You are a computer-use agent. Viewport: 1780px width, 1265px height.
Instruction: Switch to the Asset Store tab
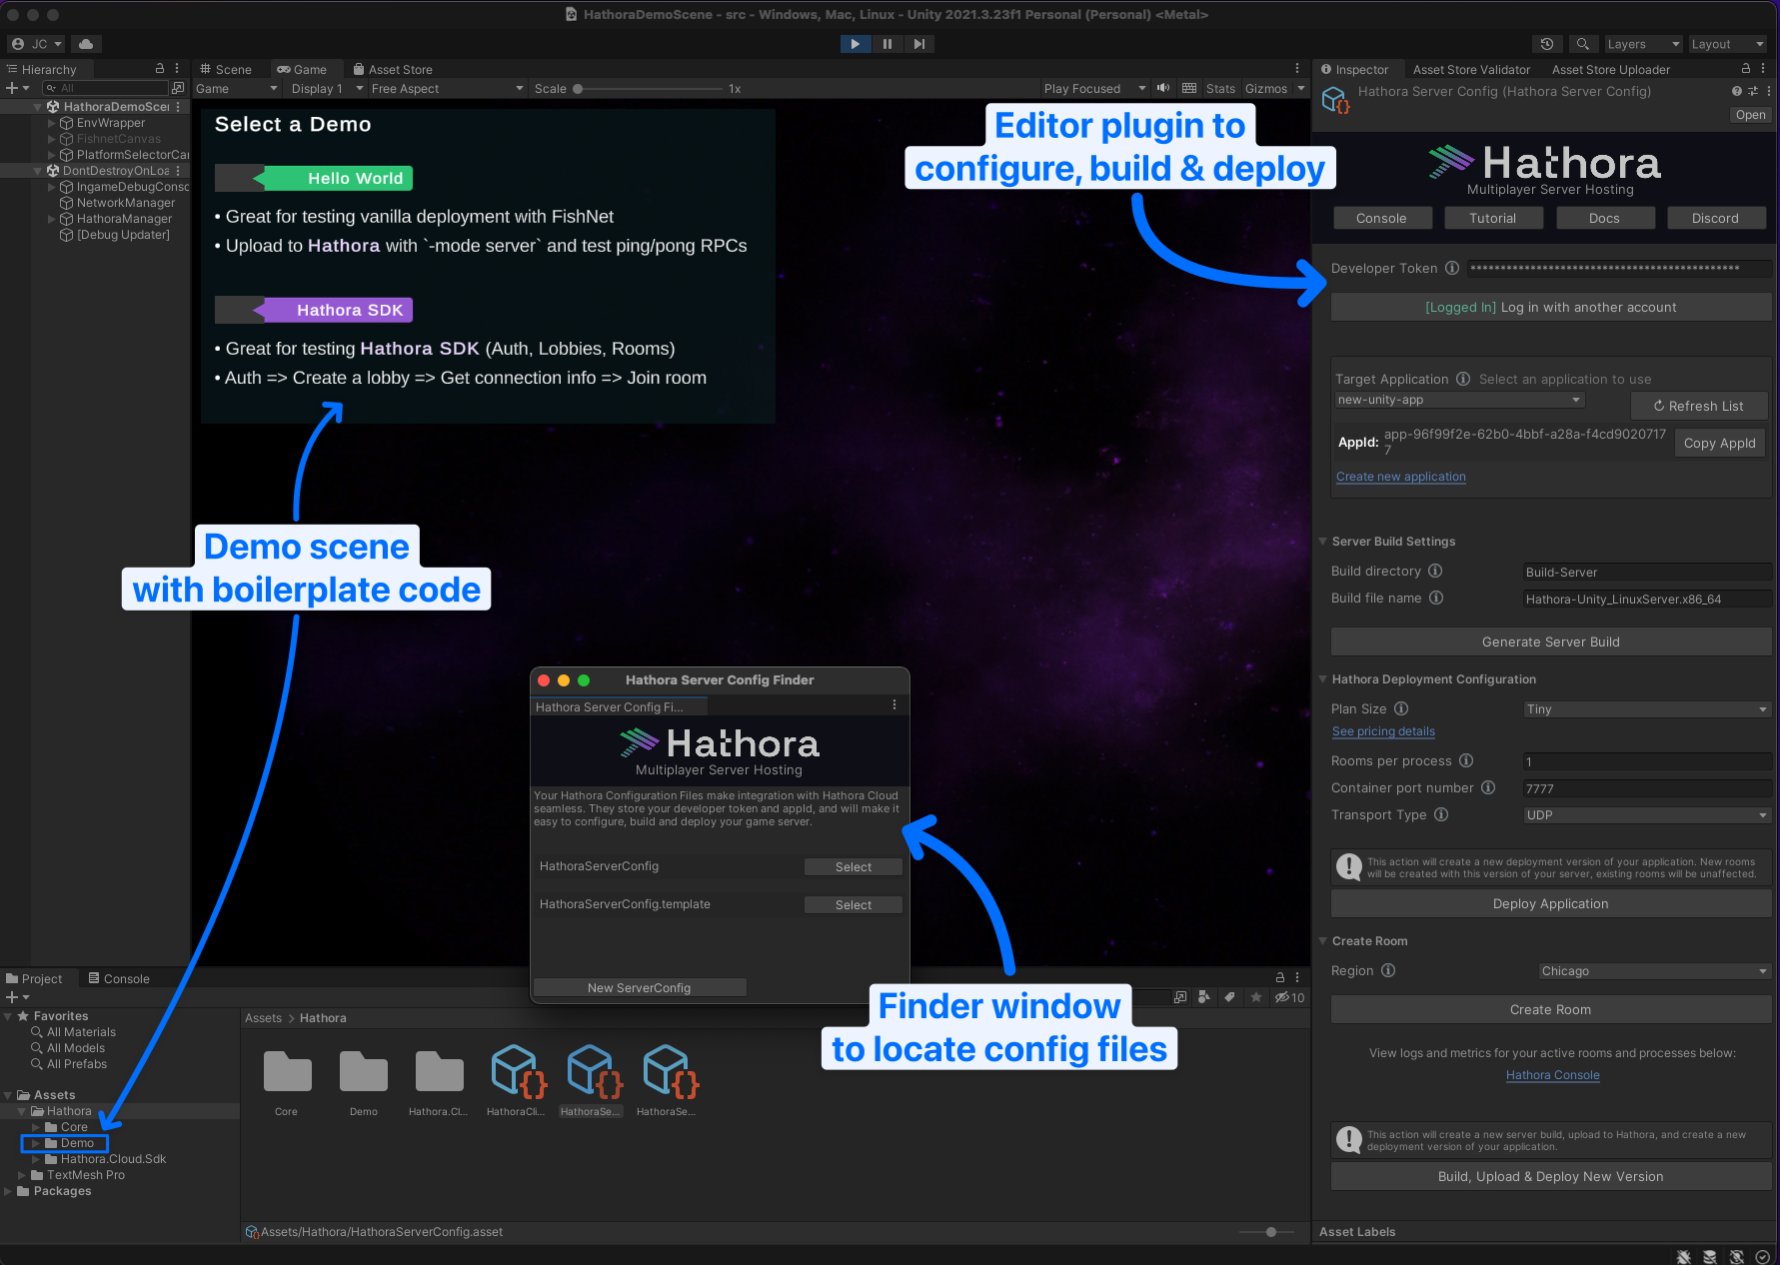[x=393, y=69]
